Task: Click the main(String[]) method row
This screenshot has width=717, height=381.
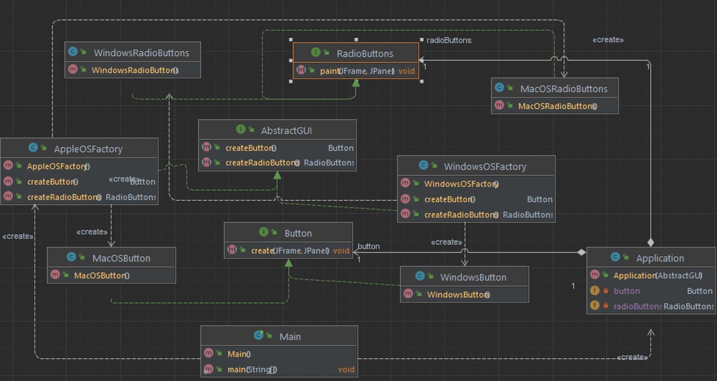Action: 252,369
